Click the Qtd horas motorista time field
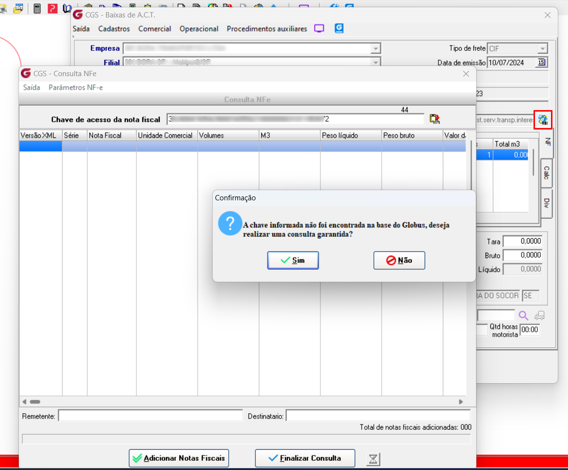This screenshot has width=568, height=470. (530, 330)
